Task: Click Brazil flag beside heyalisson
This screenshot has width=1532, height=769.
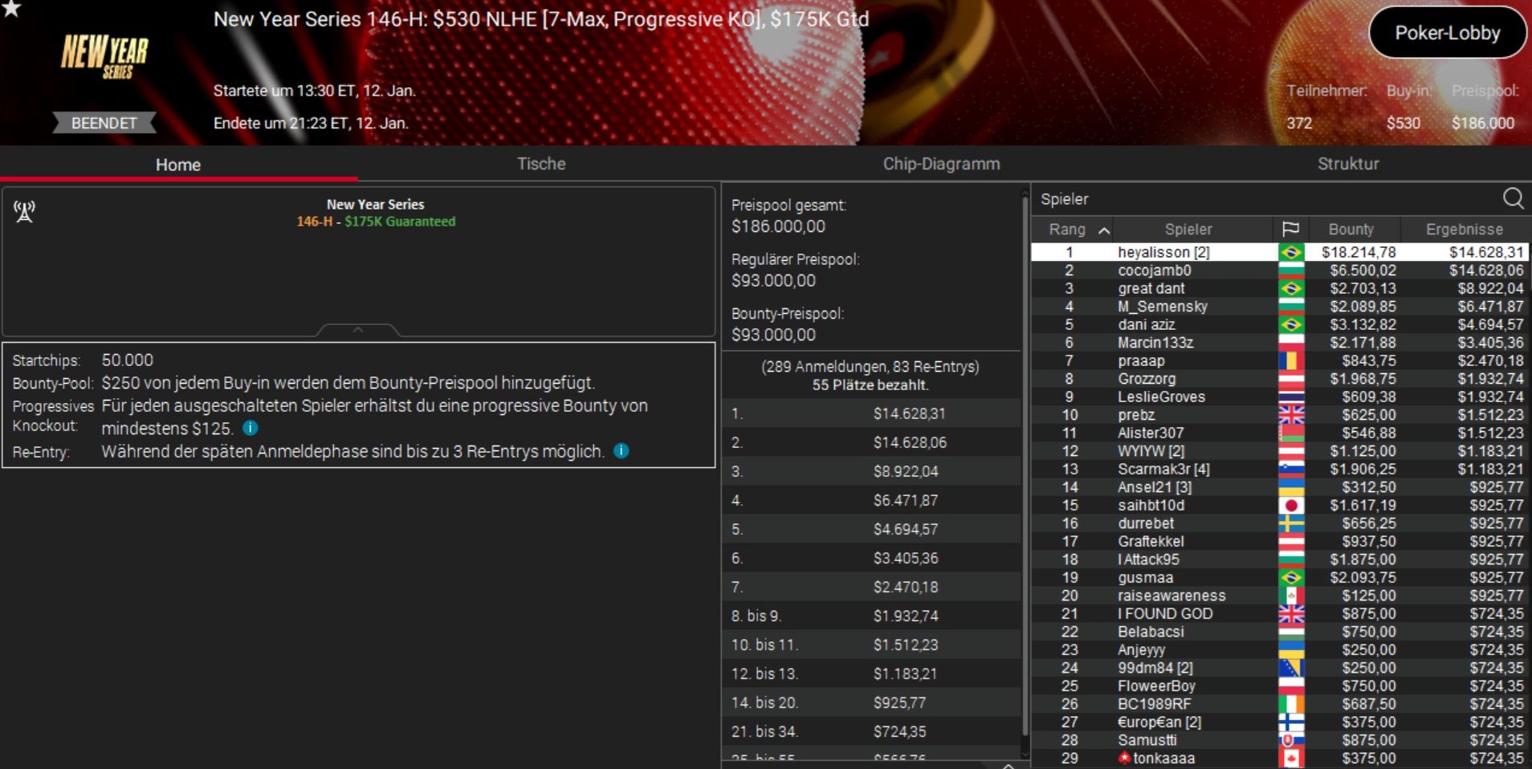Action: point(1291,252)
